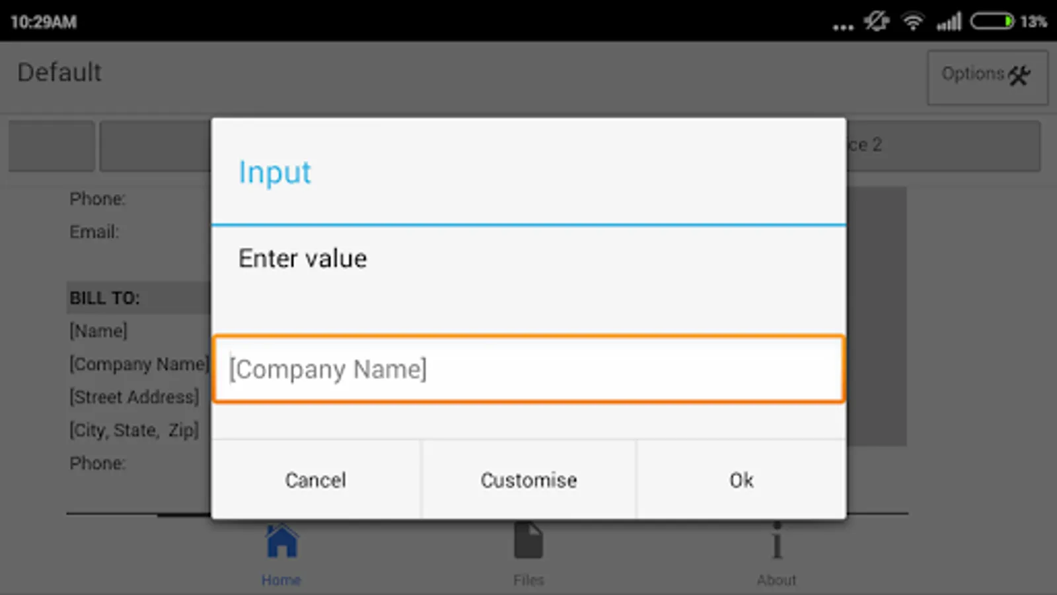Tap the cellular signal bars icon
This screenshot has height=595, width=1057.
point(949,22)
